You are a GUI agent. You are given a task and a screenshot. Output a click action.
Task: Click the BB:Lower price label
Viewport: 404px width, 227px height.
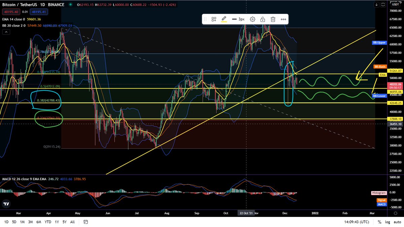point(379,96)
